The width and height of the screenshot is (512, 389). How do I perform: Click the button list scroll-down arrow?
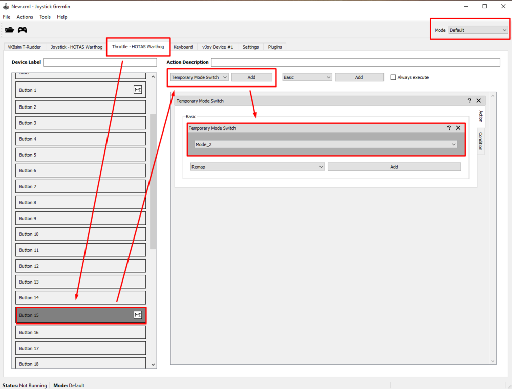pos(153,365)
